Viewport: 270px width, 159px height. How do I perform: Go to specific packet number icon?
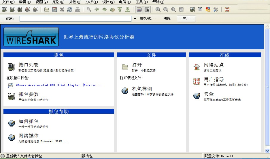tap(112, 9)
